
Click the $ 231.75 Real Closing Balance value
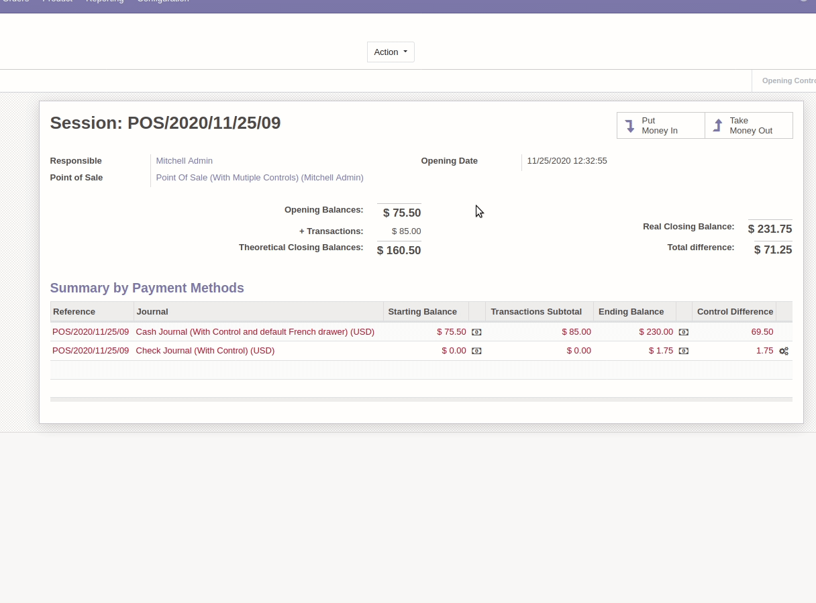tap(770, 229)
